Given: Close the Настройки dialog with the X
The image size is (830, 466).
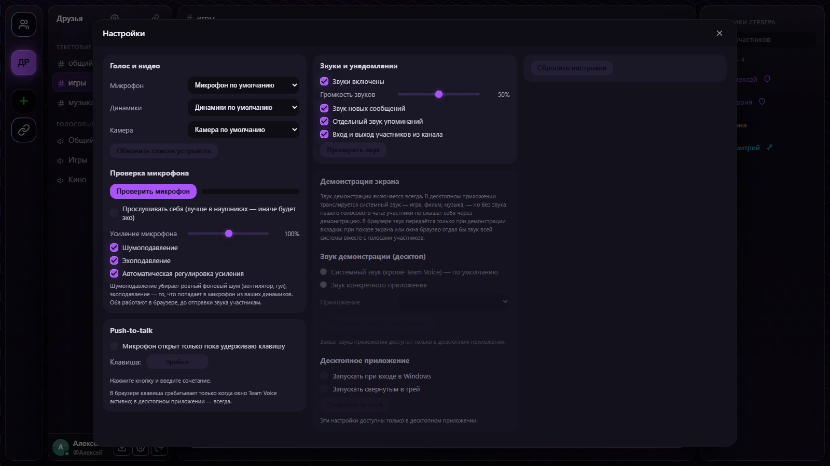Looking at the screenshot, I should (x=719, y=33).
